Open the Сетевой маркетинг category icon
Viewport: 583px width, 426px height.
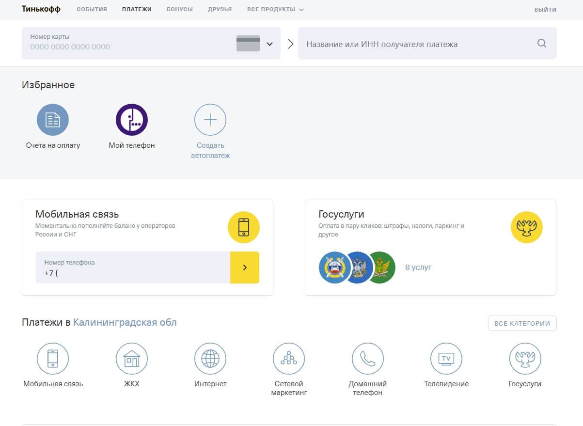[x=289, y=359]
